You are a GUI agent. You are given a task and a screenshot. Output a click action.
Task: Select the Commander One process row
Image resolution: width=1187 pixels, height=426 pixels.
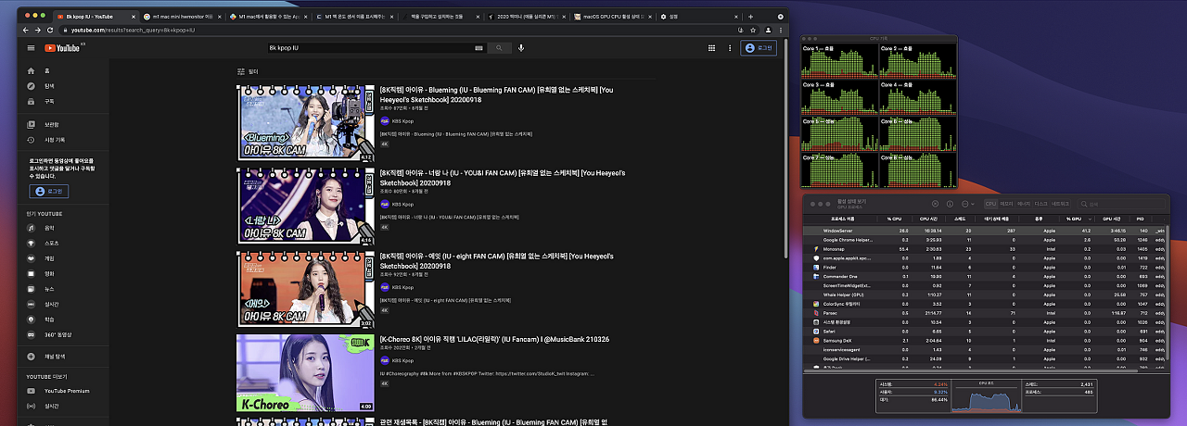[x=983, y=276]
